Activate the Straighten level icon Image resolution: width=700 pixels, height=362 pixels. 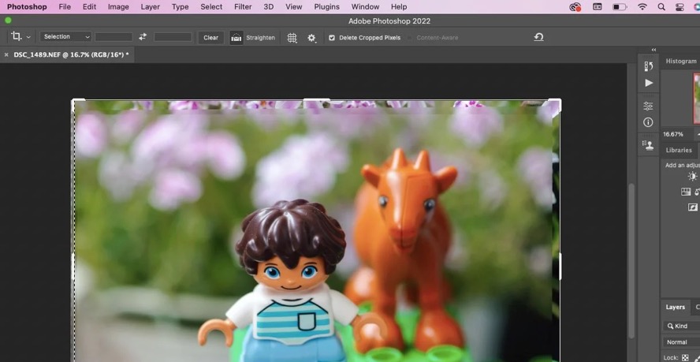[236, 37]
